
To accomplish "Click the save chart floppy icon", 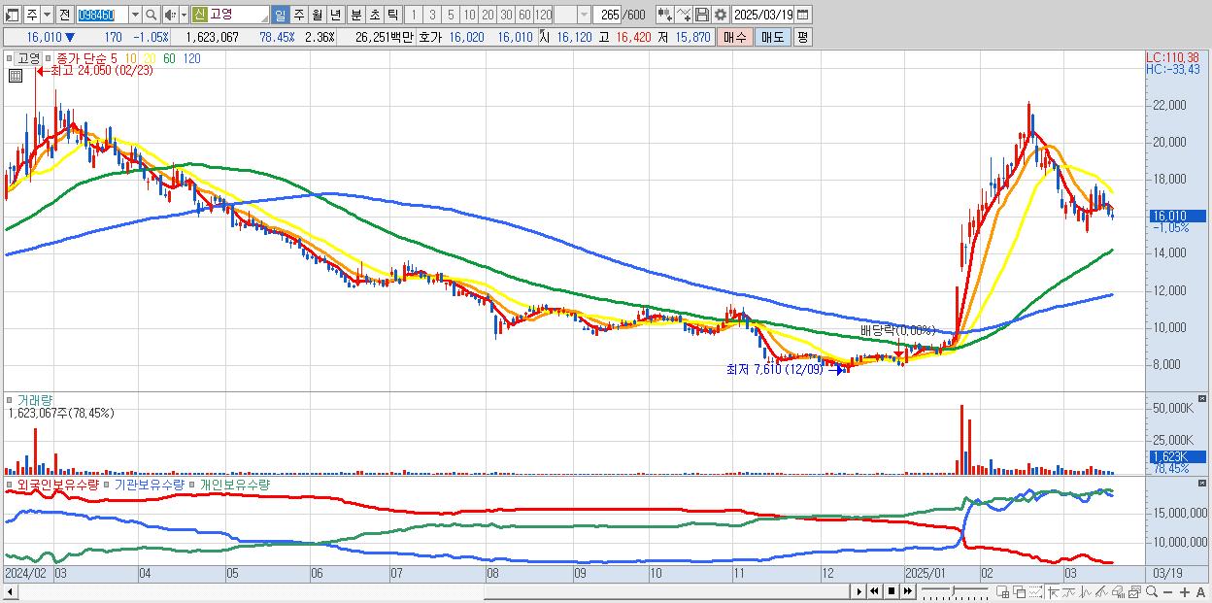I will pos(702,15).
